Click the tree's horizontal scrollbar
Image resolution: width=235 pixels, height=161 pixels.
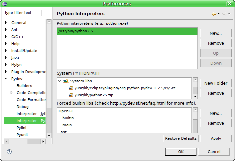click(x=33, y=142)
